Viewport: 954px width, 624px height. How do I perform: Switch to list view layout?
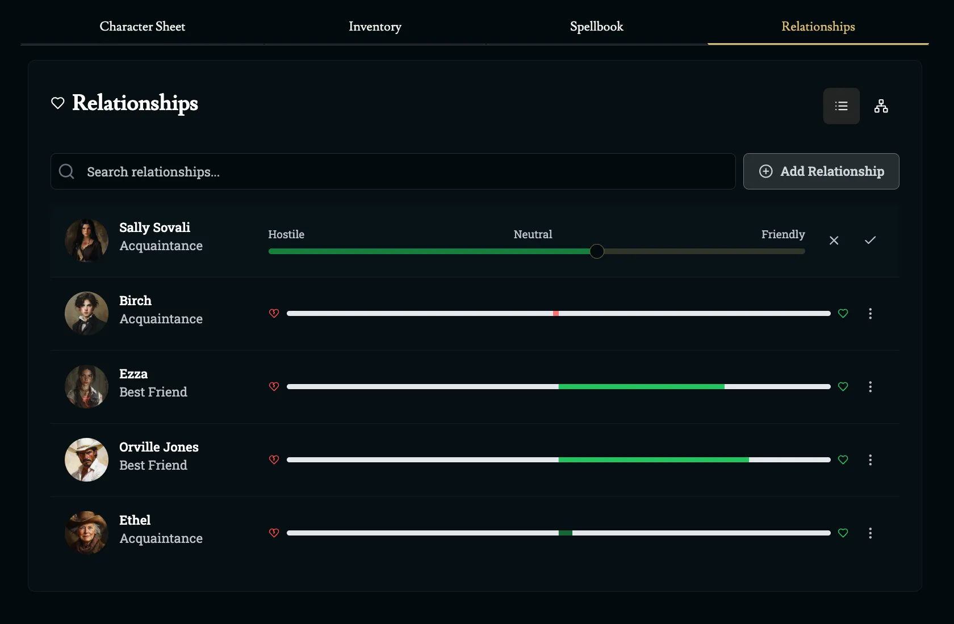click(x=841, y=106)
